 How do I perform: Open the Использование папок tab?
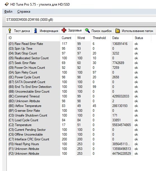pyautogui.click(x=134, y=31)
